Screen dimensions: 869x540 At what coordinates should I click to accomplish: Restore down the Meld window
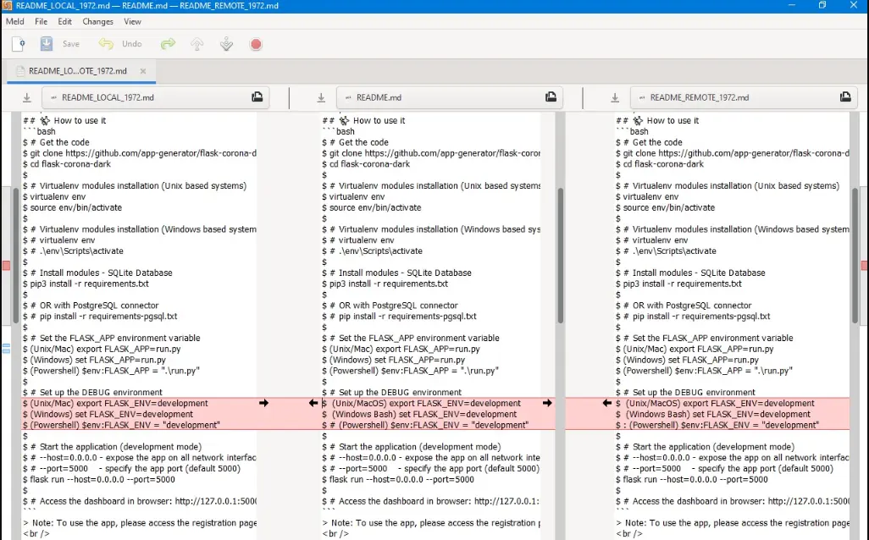(x=822, y=6)
